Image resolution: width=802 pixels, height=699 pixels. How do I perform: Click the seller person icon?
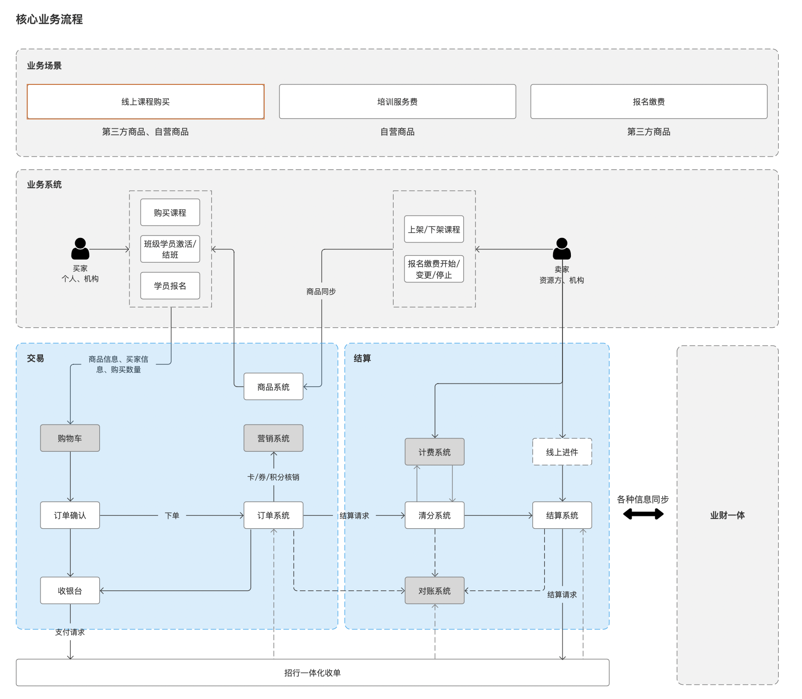click(x=561, y=249)
